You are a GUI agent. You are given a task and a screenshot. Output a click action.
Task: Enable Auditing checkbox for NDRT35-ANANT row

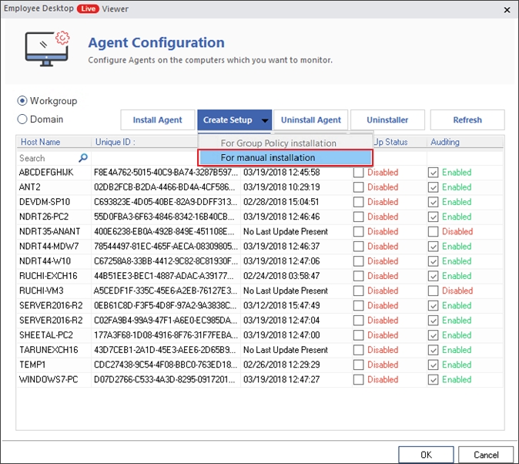click(434, 231)
